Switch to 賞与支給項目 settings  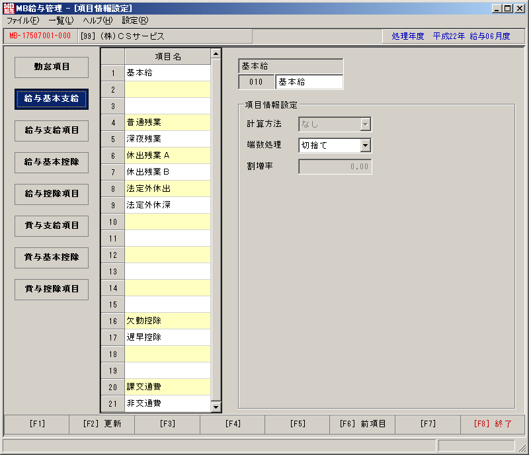click(x=52, y=226)
